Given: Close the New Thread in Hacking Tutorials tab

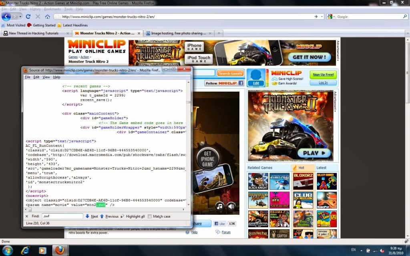Looking at the screenshot, I should [x=68, y=33].
